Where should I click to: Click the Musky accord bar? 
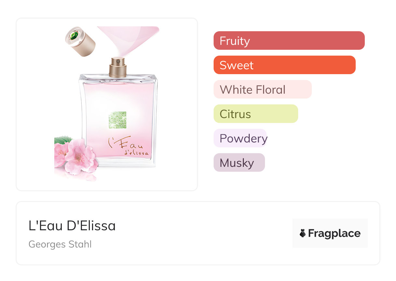click(x=239, y=163)
